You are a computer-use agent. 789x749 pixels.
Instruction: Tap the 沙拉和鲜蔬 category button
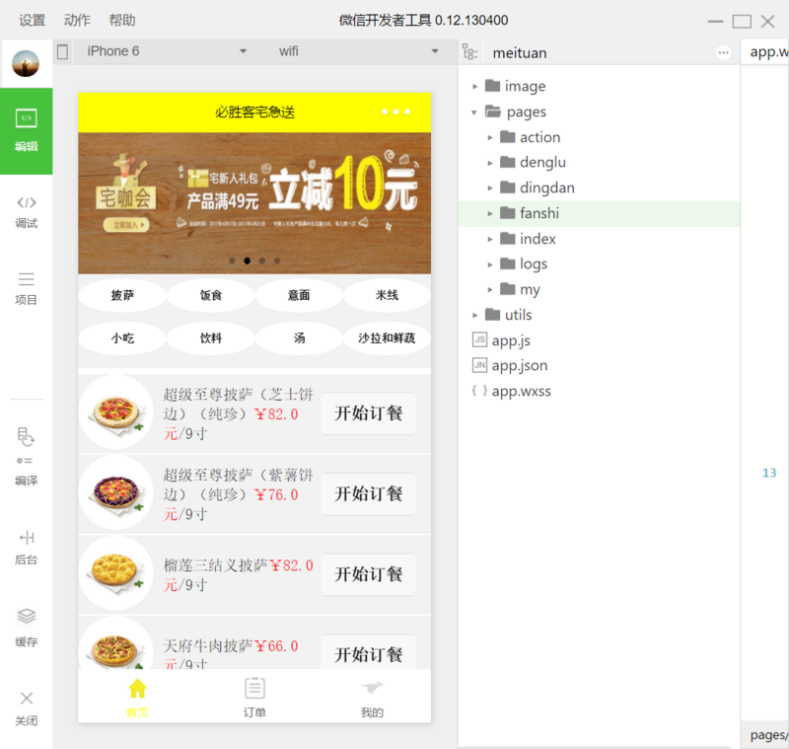click(x=387, y=338)
